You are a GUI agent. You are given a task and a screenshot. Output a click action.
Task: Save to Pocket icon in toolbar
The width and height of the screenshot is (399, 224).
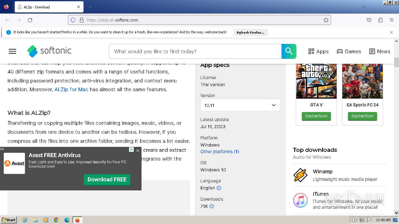[369, 20]
